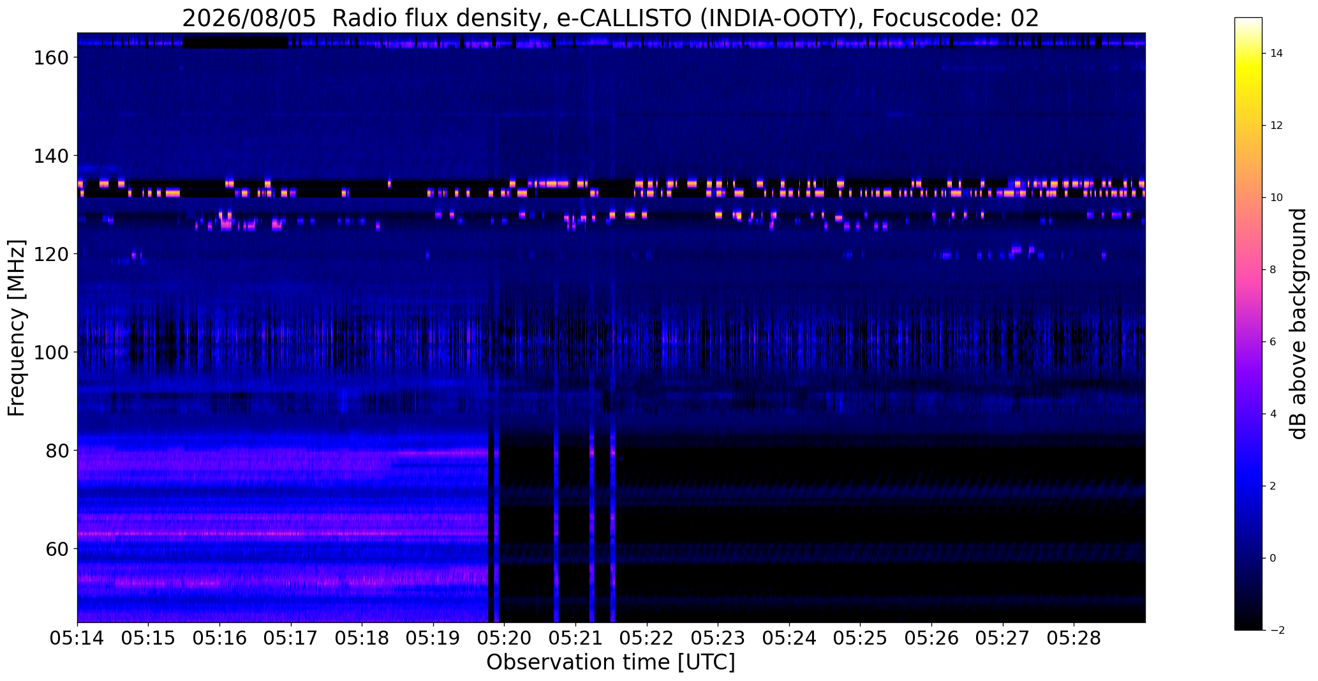Click the 05:14 tick label on time axis

pyautogui.click(x=77, y=639)
